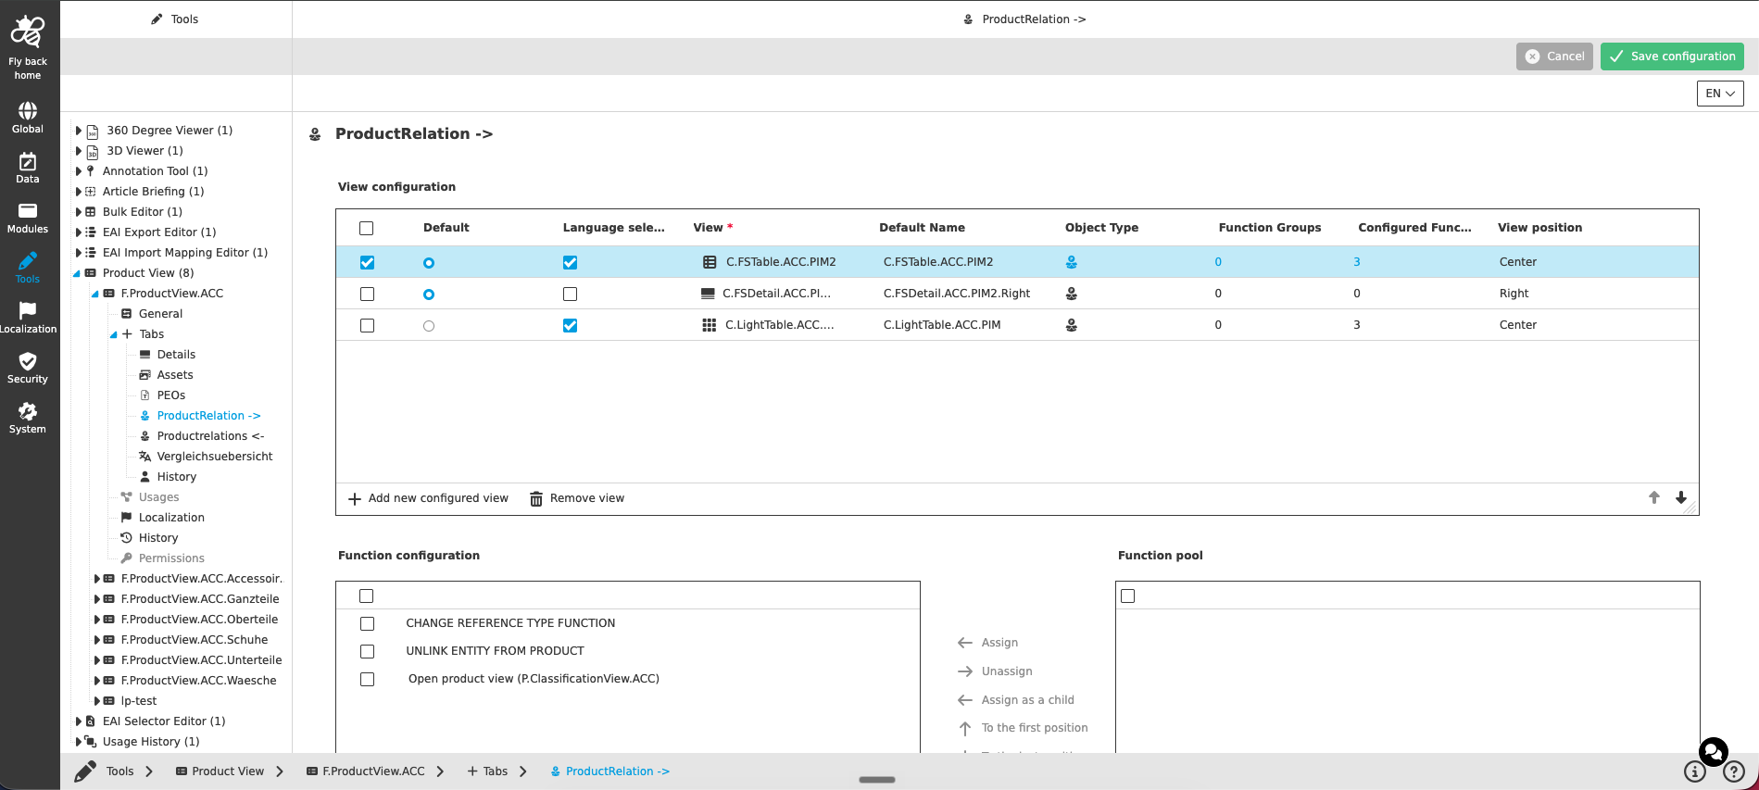Click To the first position
This screenshot has width=1759, height=790.
(x=1035, y=728)
